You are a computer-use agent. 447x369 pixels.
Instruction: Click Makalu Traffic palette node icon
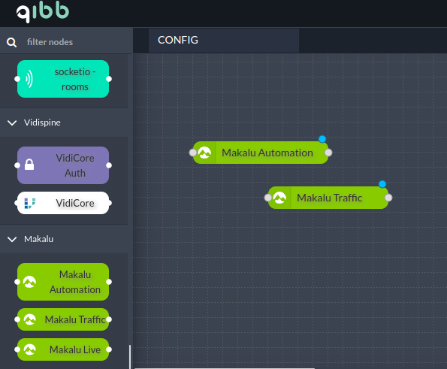coord(29,319)
